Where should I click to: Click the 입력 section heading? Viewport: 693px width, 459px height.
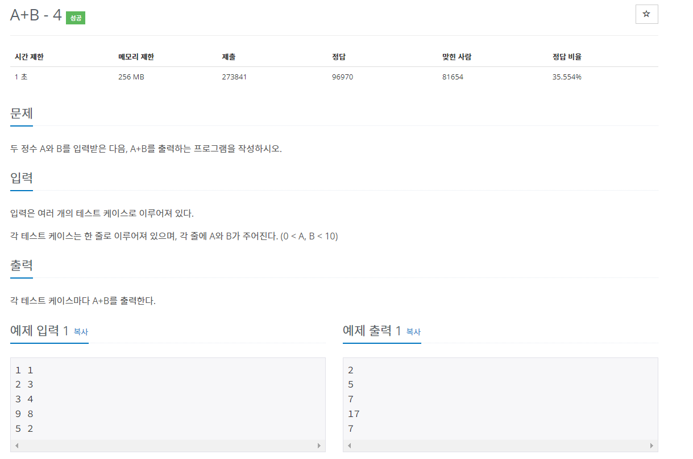22,178
